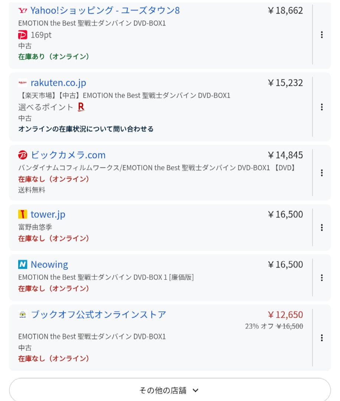Click the Rakuten R points icon

81,107
